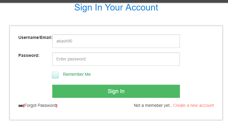This screenshot has height=123, width=228.
Task: Click the Username/Email field label
Action: (35, 37)
